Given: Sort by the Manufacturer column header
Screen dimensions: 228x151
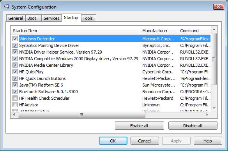Looking at the screenshot, I should point(159,31).
